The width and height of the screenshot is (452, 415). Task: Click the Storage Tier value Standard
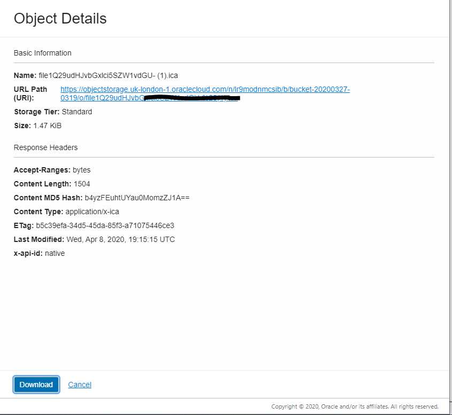[x=77, y=112]
